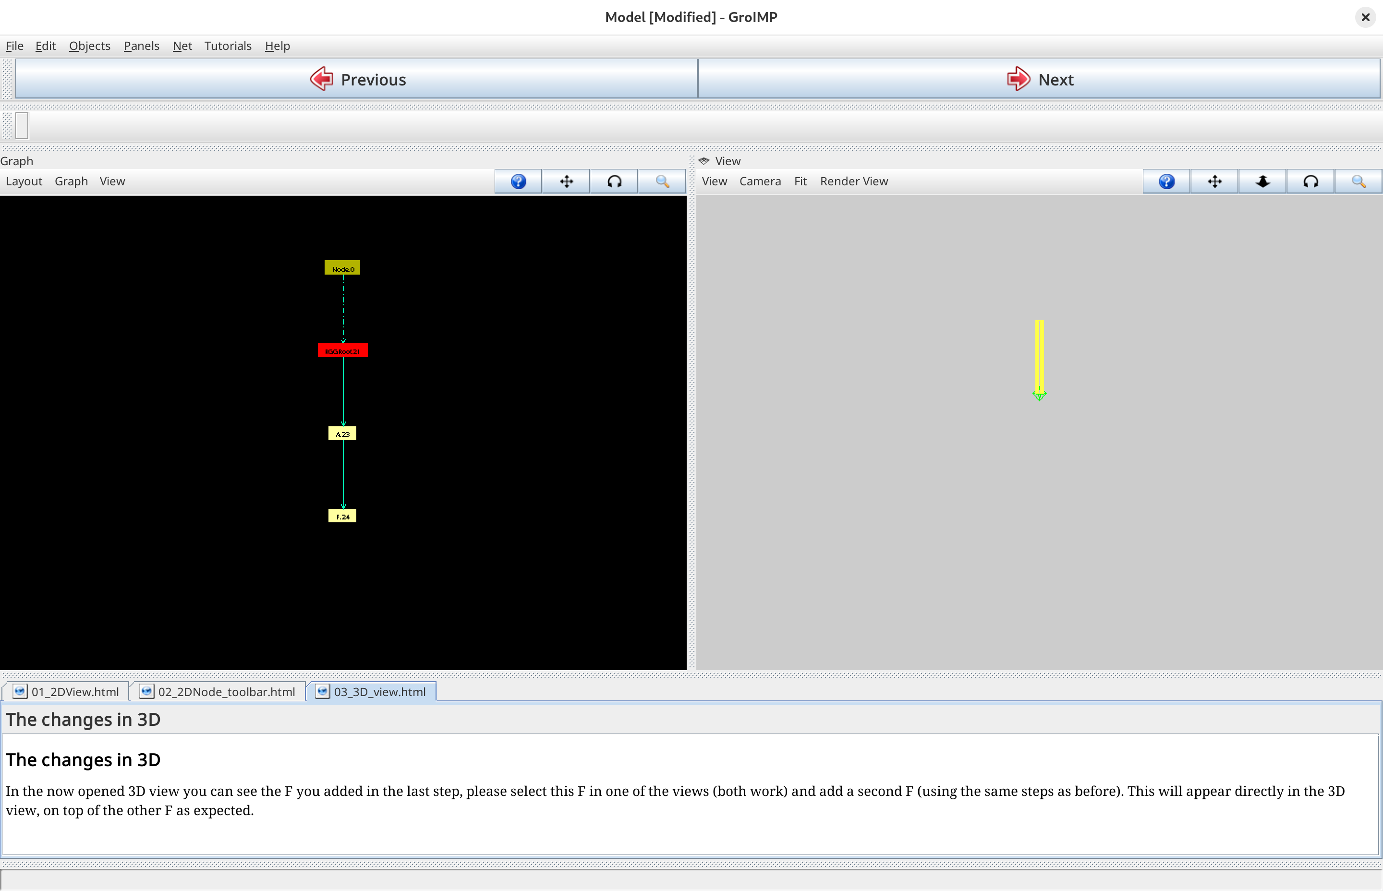Select the zoom magnifier in 3D View
The height and width of the screenshot is (891, 1383).
coord(1358,181)
